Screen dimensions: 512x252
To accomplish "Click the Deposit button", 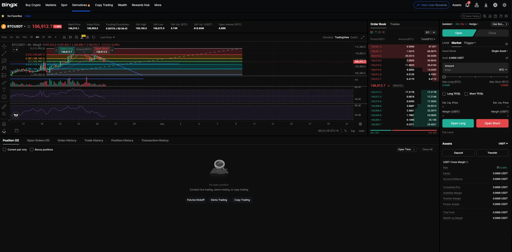I will pos(458,153).
